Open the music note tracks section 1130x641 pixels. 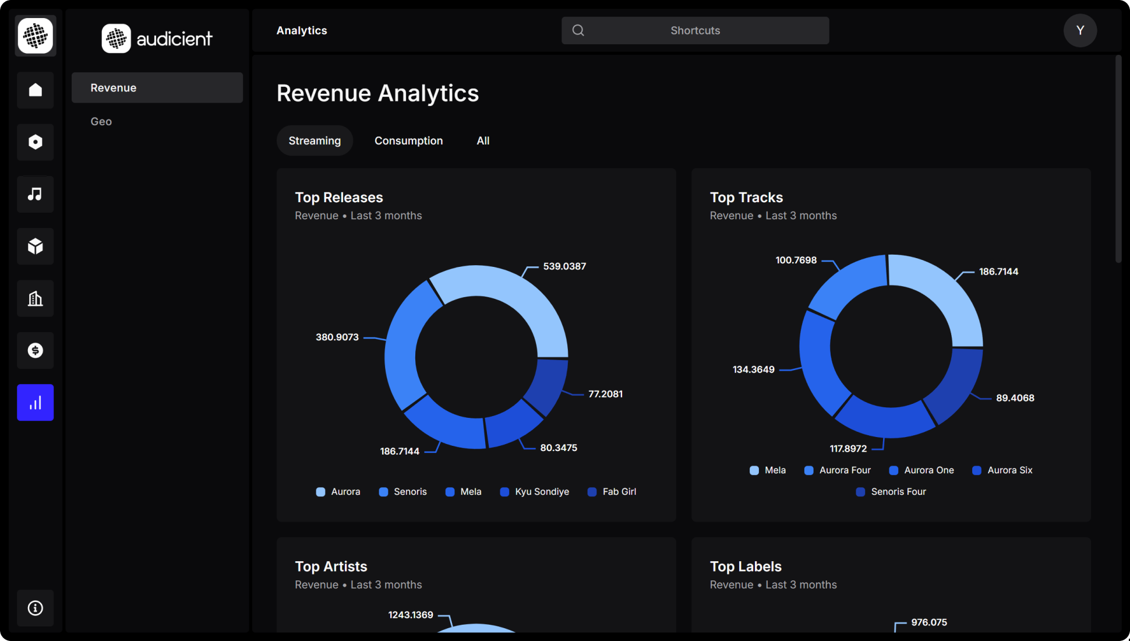point(35,194)
